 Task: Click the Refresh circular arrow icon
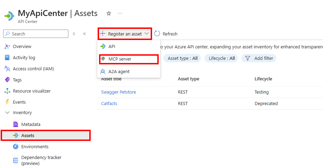click(157, 34)
